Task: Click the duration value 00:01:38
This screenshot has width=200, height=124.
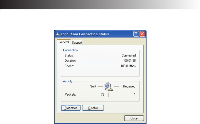Action: [130, 61]
